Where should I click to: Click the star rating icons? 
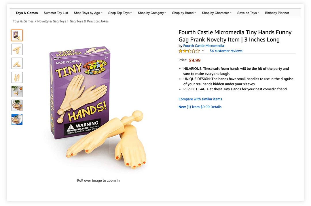(189, 51)
